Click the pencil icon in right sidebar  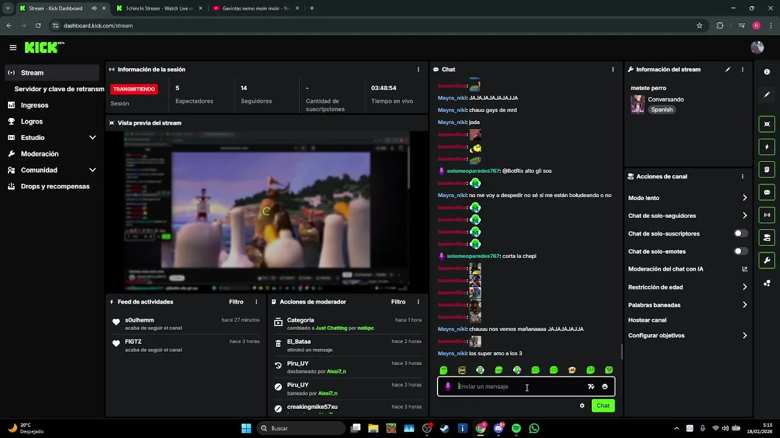[x=767, y=95]
